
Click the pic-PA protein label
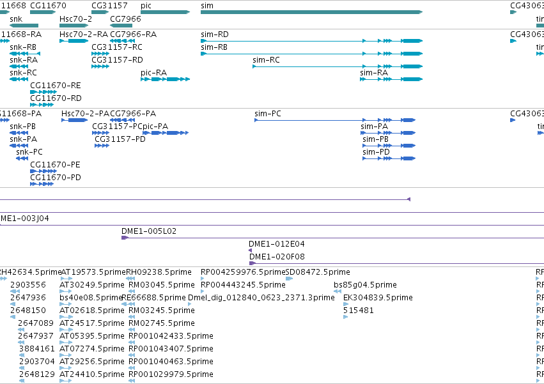(x=155, y=127)
